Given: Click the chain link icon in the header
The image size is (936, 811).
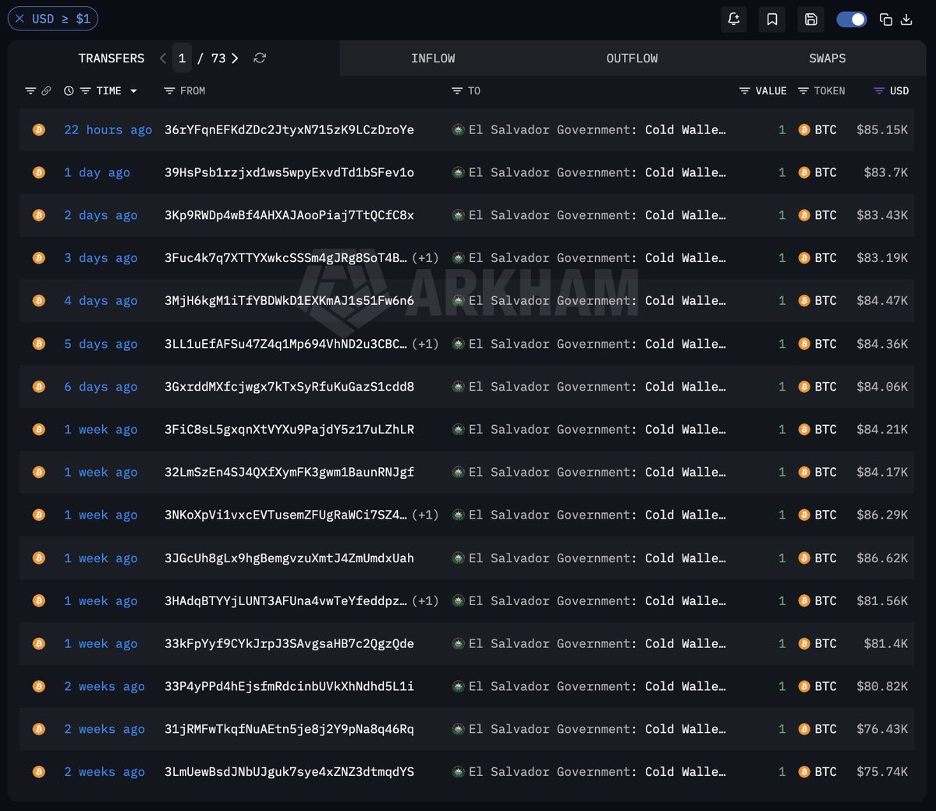Looking at the screenshot, I should point(46,91).
